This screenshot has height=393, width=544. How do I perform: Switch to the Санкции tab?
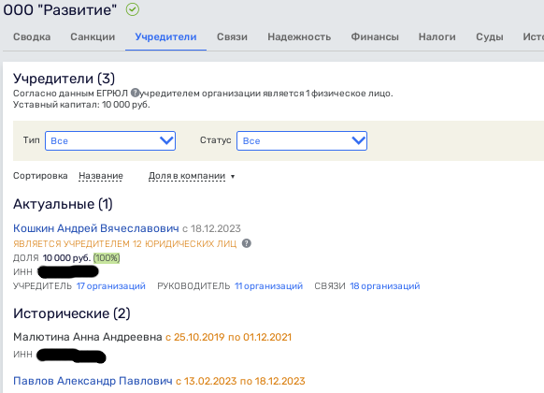click(x=93, y=36)
